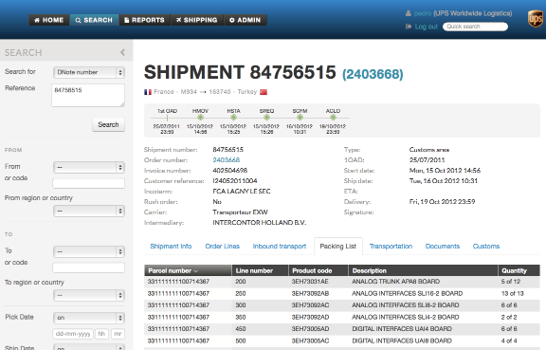Switch to the Order Lines tab
546x350 pixels.
(222, 247)
